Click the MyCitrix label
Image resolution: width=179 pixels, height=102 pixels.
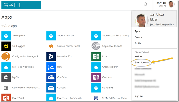click(16, 77)
